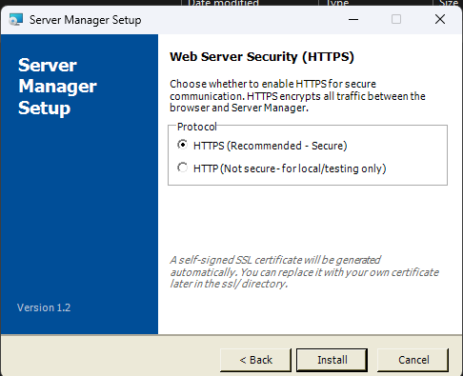Click 'Date modified' column in background window
Screen dimensions: 463x376
[223, 3]
